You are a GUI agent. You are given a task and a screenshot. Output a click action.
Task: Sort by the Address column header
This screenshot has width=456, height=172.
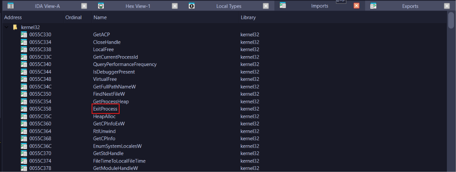click(13, 17)
